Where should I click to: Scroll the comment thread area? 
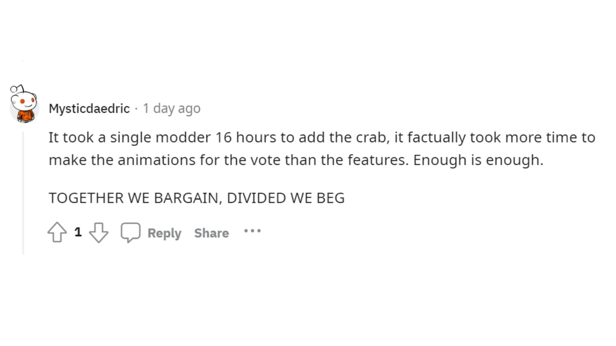click(308, 169)
